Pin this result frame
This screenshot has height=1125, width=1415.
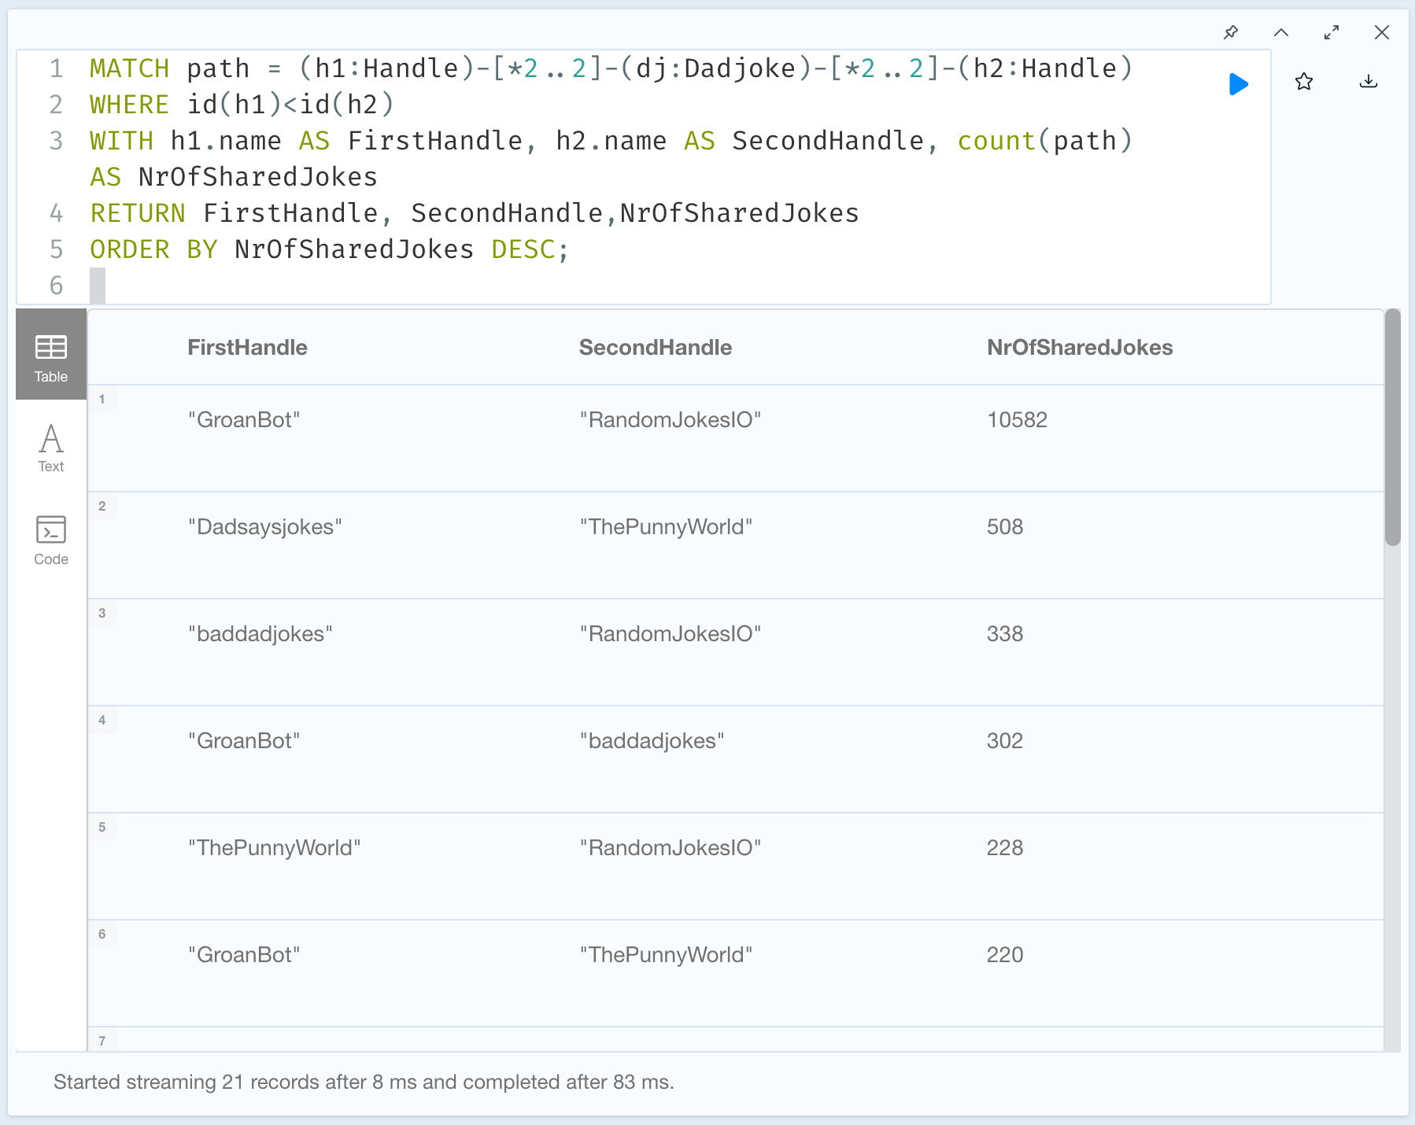[x=1231, y=32]
